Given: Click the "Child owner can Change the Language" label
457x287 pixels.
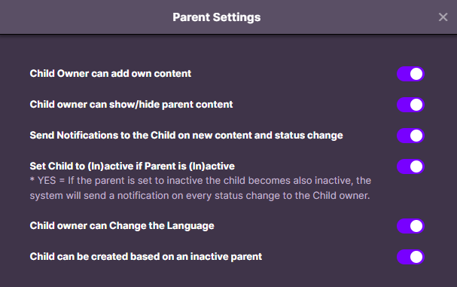Looking at the screenshot, I should click(122, 226).
